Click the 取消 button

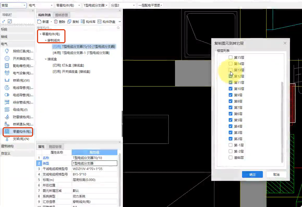click(276, 174)
